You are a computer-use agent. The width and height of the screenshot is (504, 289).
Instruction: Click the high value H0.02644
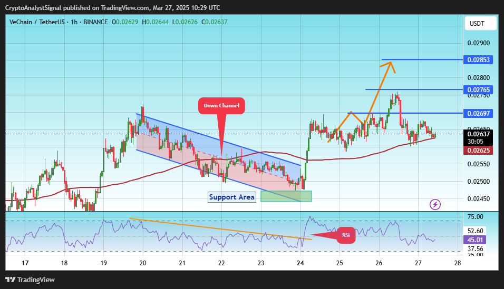155,22
